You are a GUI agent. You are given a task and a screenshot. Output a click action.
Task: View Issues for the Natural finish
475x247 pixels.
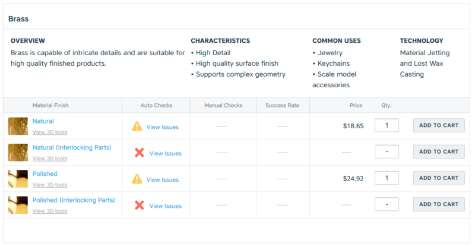click(x=163, y=127)
